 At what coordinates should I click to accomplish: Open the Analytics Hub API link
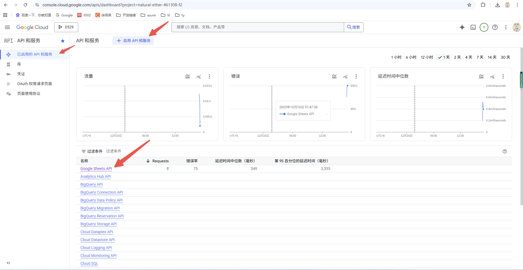point(96,176)
